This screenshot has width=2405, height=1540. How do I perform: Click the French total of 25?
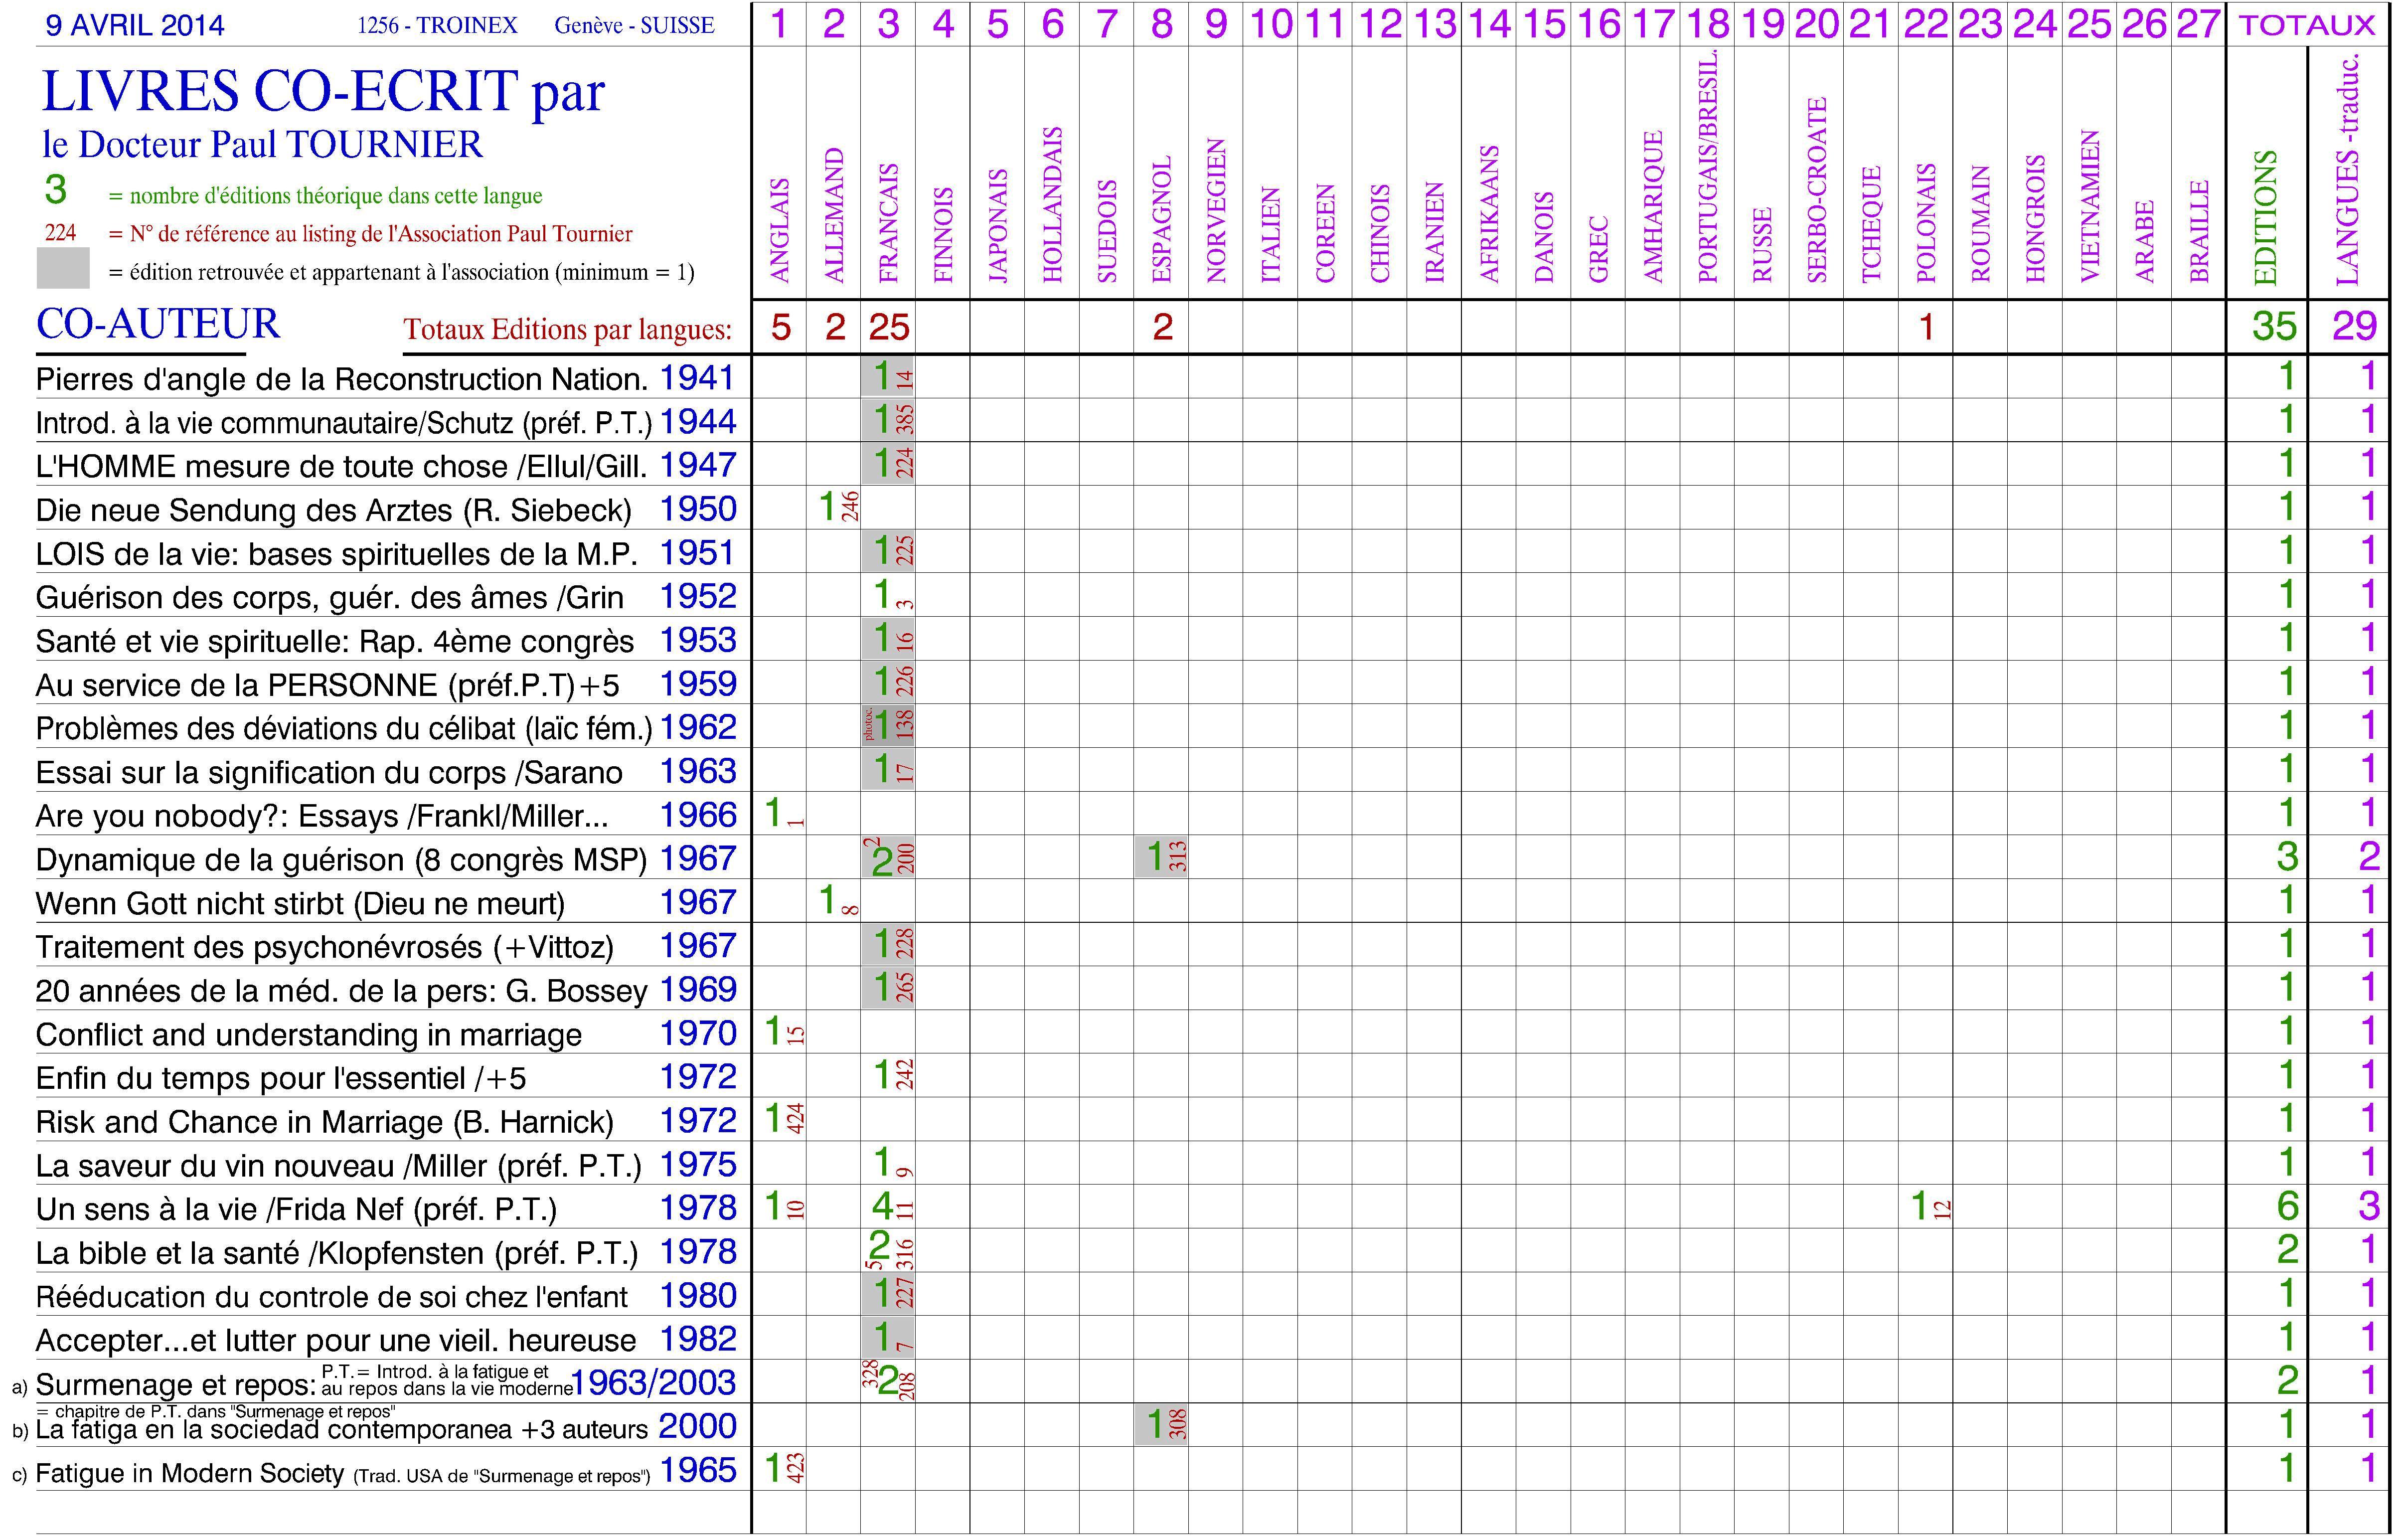pyautogui.click(x=889, y=327)
